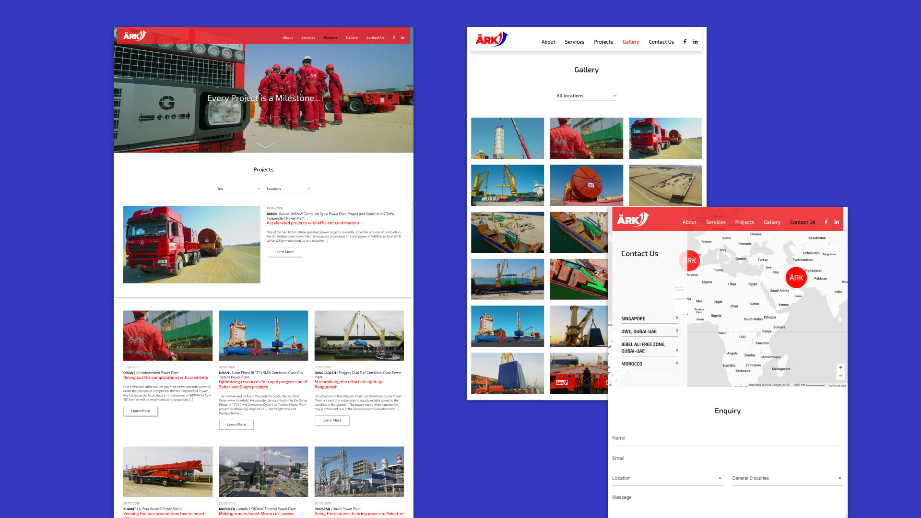Click the Name input field
The width and height of the screenshot is (921, 518).
coord(727,438)
